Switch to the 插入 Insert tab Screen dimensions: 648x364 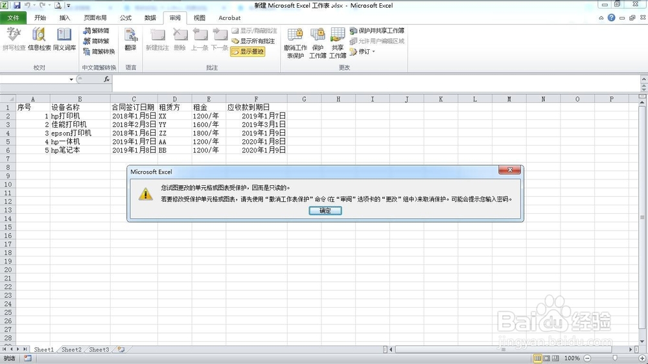pos(64,17)
